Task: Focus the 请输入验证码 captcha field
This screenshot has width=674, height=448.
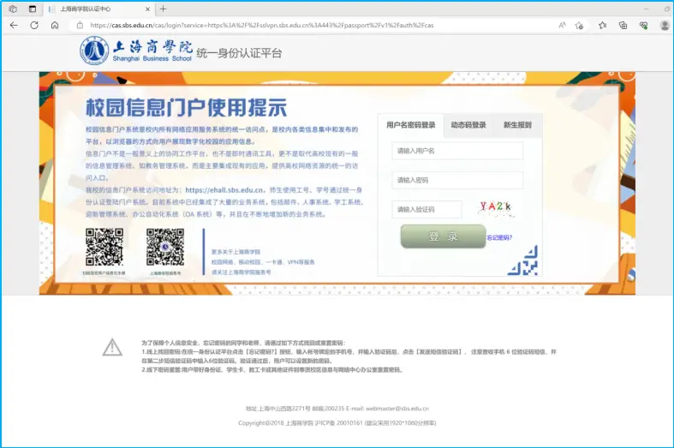Action: click(426, 209)
